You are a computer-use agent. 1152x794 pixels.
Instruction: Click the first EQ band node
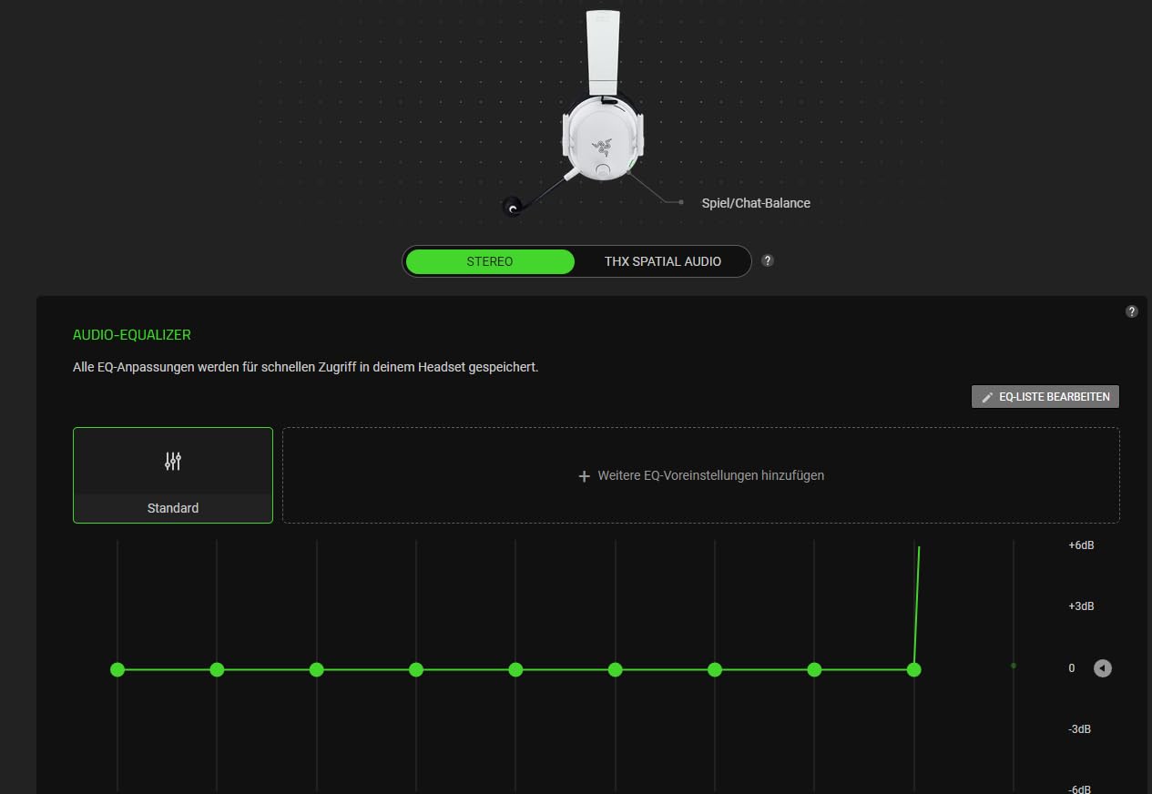117,669
